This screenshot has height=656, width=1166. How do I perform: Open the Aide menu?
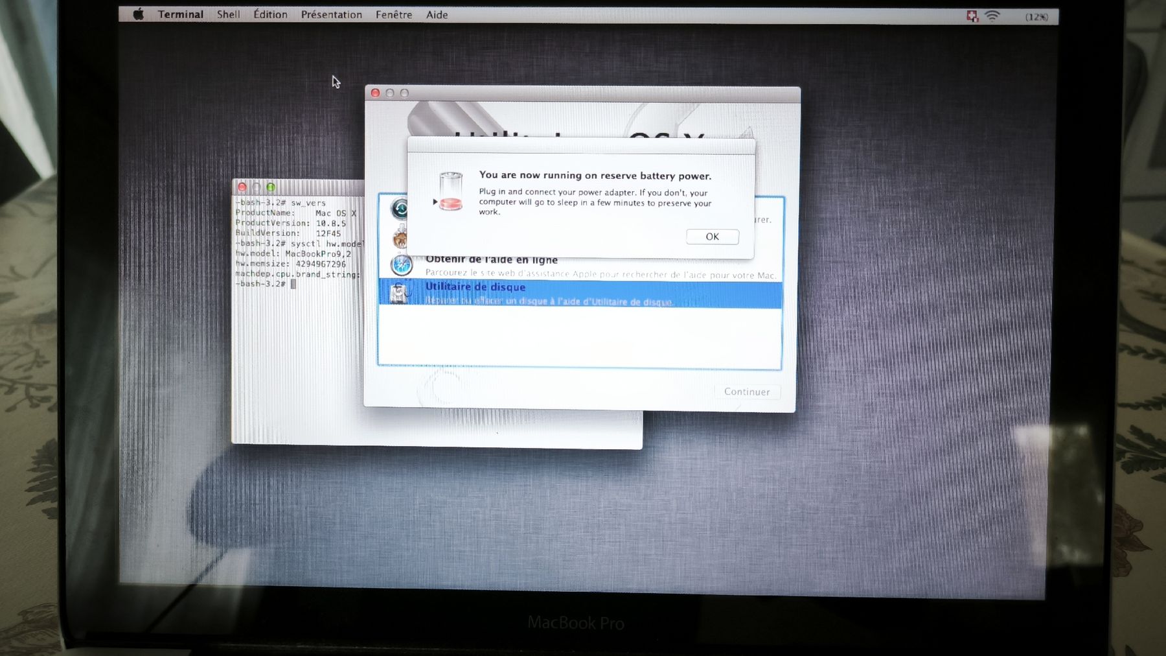(x=437, y=14)
